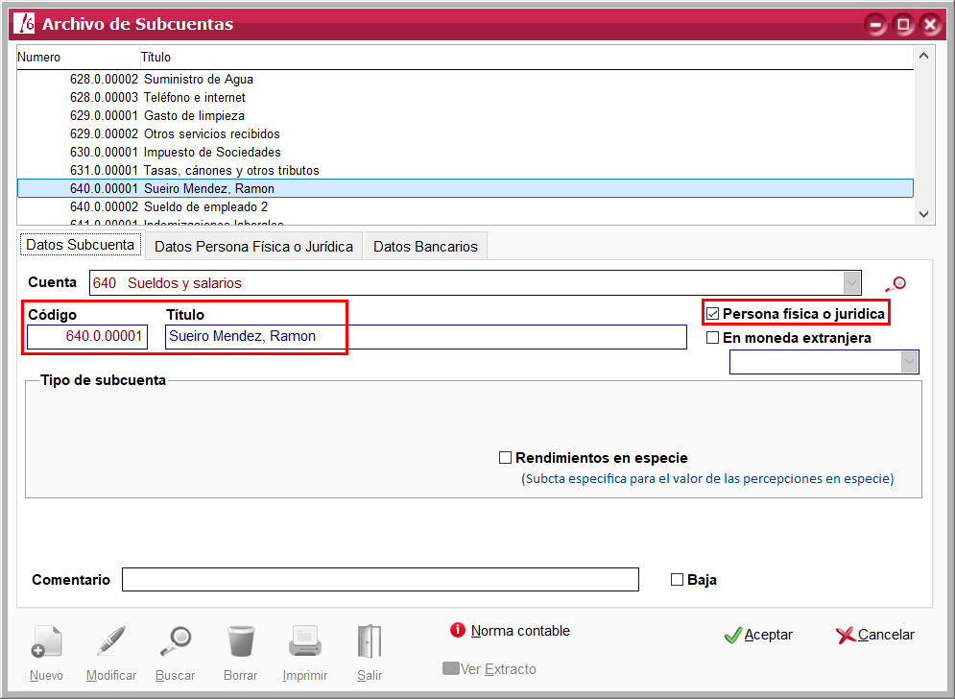Click the red info icon by Norma contable
This screenshot has height=699, width=955.
click(458, 630)
